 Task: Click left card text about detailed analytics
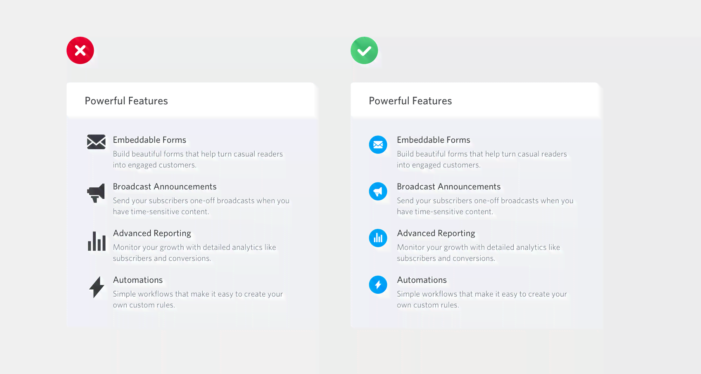[x=195, y=253]
